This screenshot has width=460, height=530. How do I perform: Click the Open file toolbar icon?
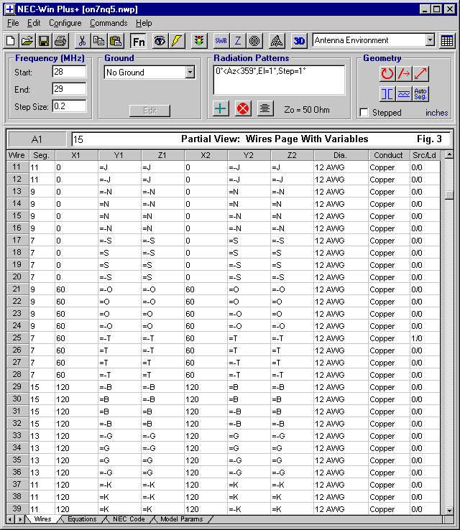pyautogui.click(x=27, y=41)
